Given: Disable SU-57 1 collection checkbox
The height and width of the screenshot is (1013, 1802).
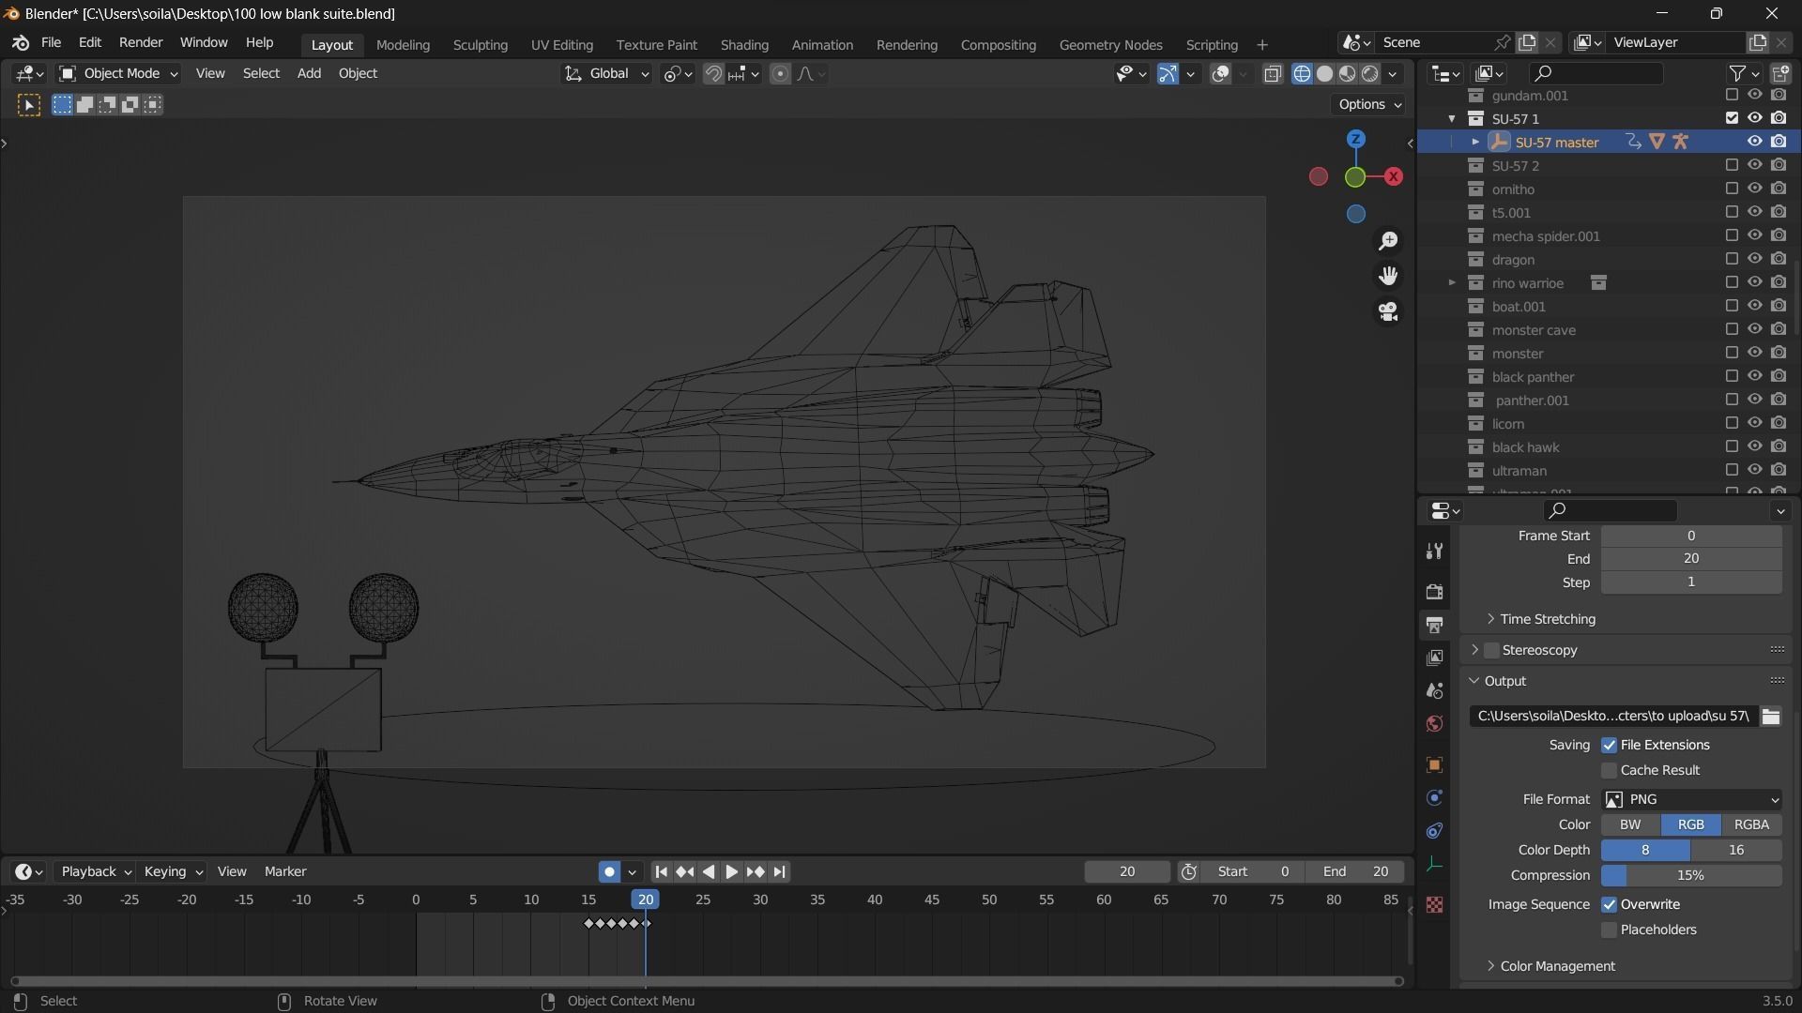Looking at the screenshot, I should (x=1732, y=118).
